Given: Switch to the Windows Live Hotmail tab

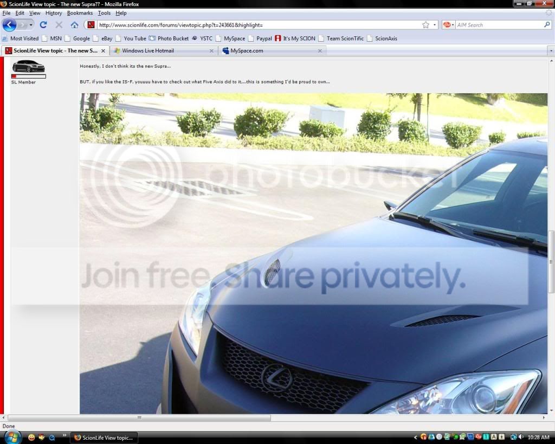Looking at the screenshot, I should (158, 50).
